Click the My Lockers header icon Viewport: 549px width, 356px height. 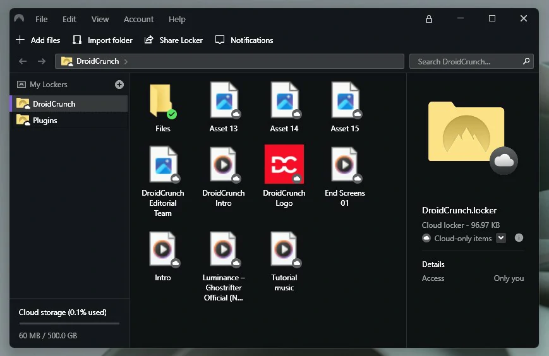click(x=21, y=85)
